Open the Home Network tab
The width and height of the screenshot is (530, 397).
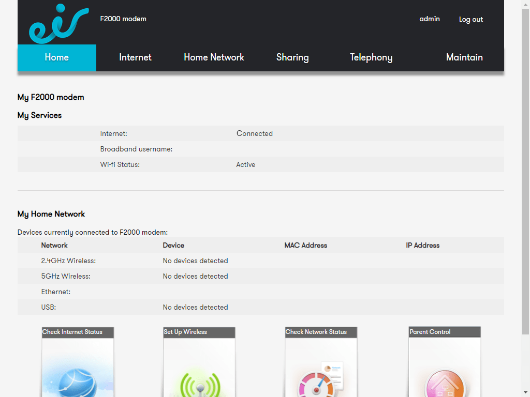pos(214,57)
